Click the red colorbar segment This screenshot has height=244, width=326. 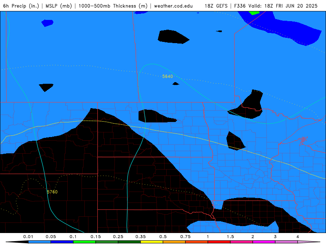tap(219, 242)
